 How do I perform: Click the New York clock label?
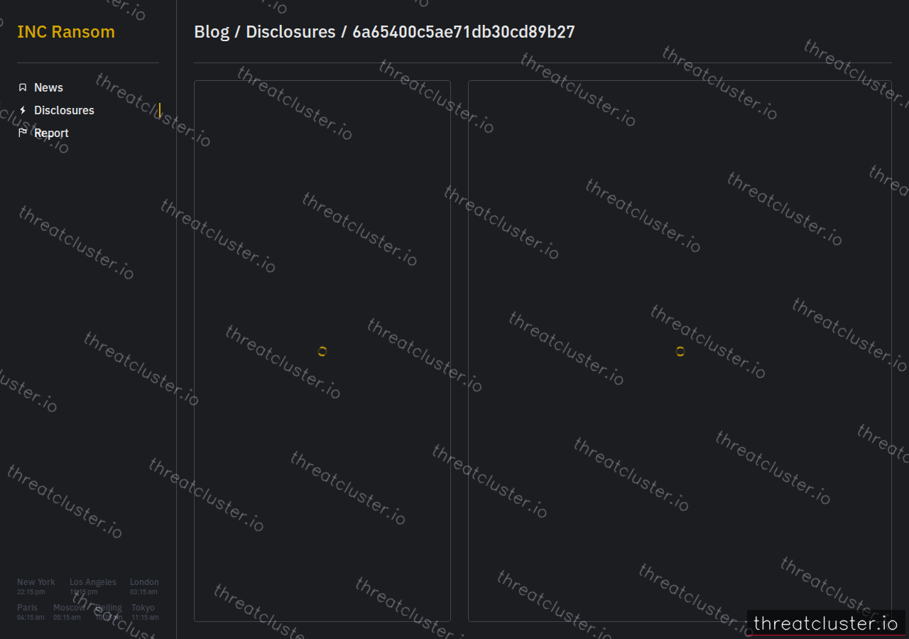point(36,582)
